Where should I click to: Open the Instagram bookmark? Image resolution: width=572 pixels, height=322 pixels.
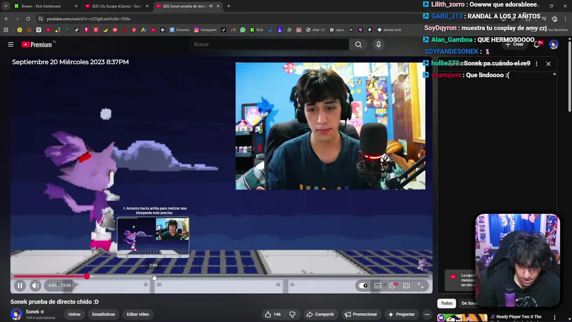tap(205, 30)
